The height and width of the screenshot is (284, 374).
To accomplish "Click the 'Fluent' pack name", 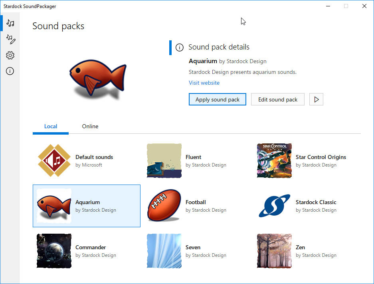I will [194, 157].
